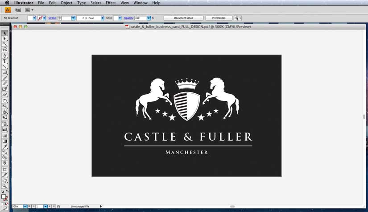The image size is (368, 212).
Task: Select the Paintbrush tool
Action: 5,78
